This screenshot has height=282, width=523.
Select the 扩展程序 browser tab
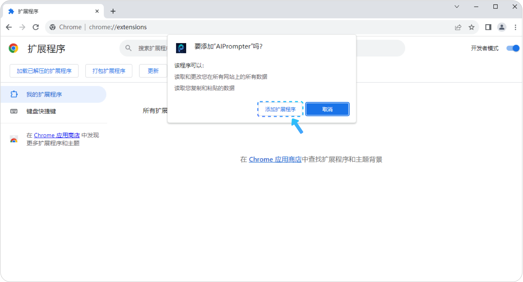(54, 11)
